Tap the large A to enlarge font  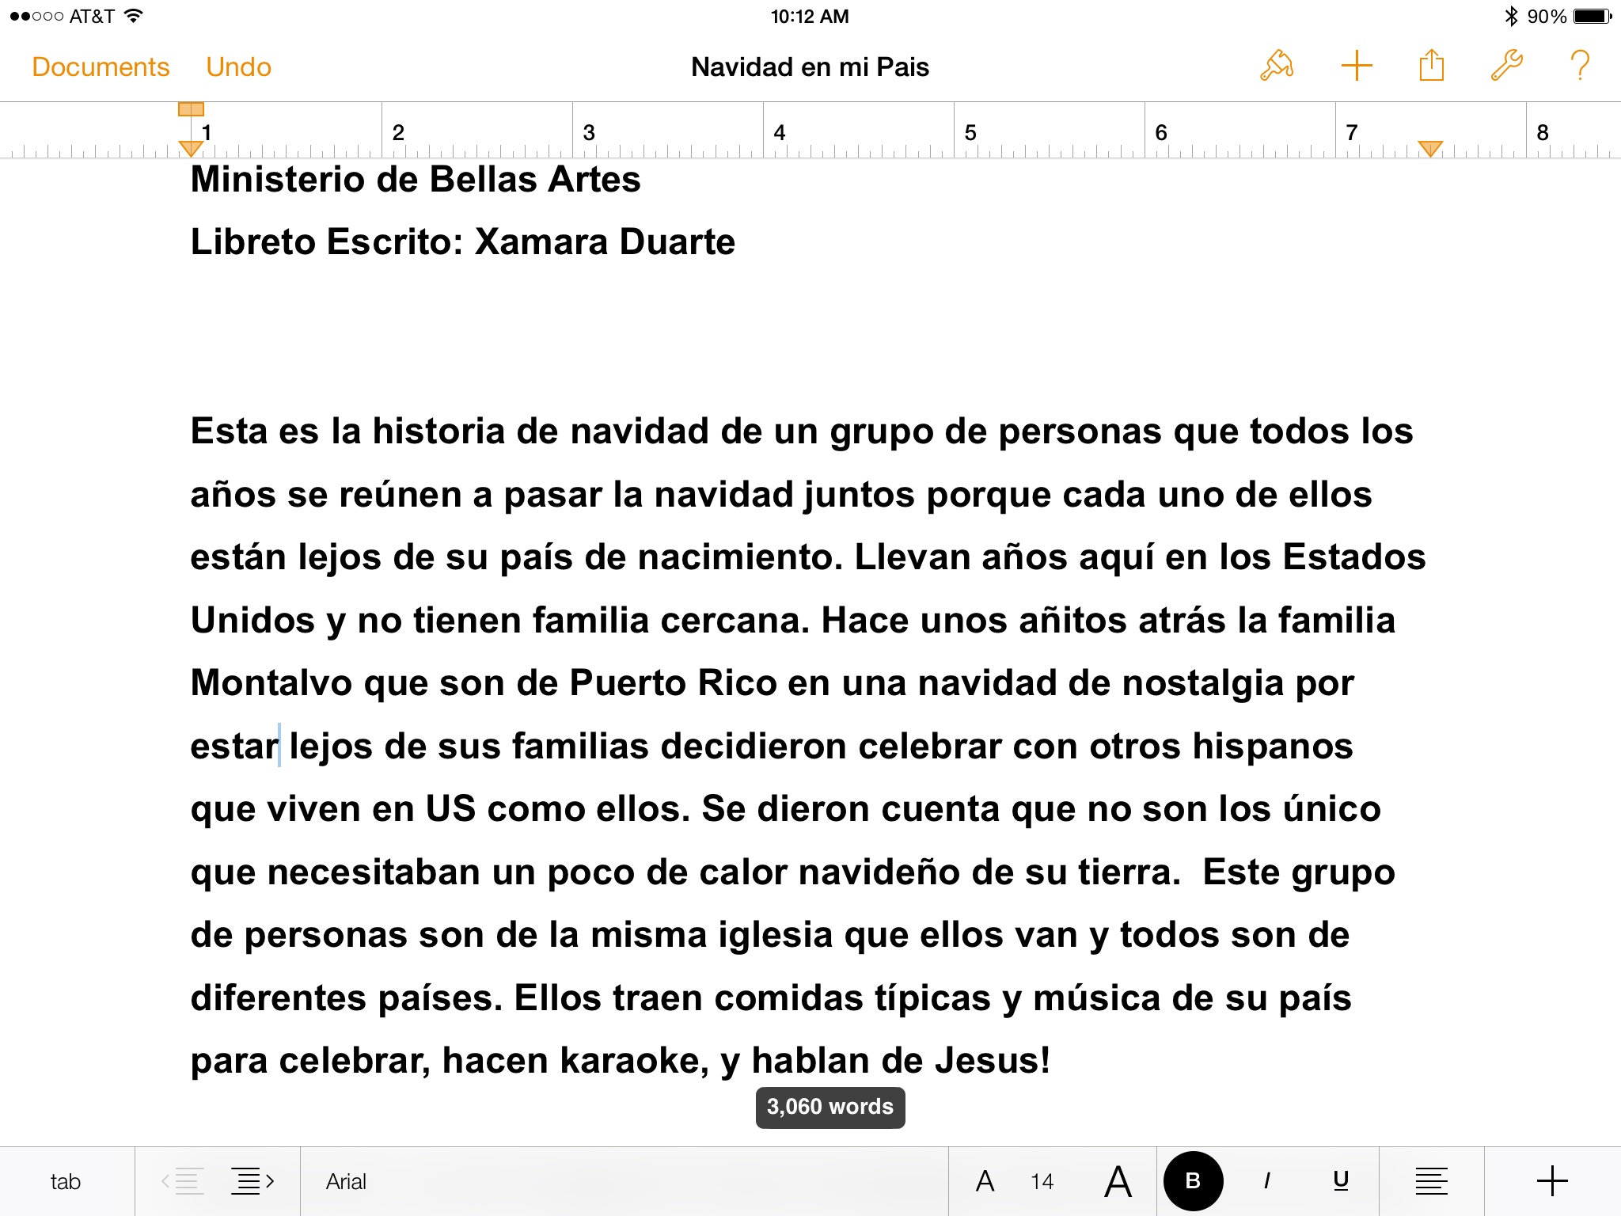[x=1117, y=1181]
